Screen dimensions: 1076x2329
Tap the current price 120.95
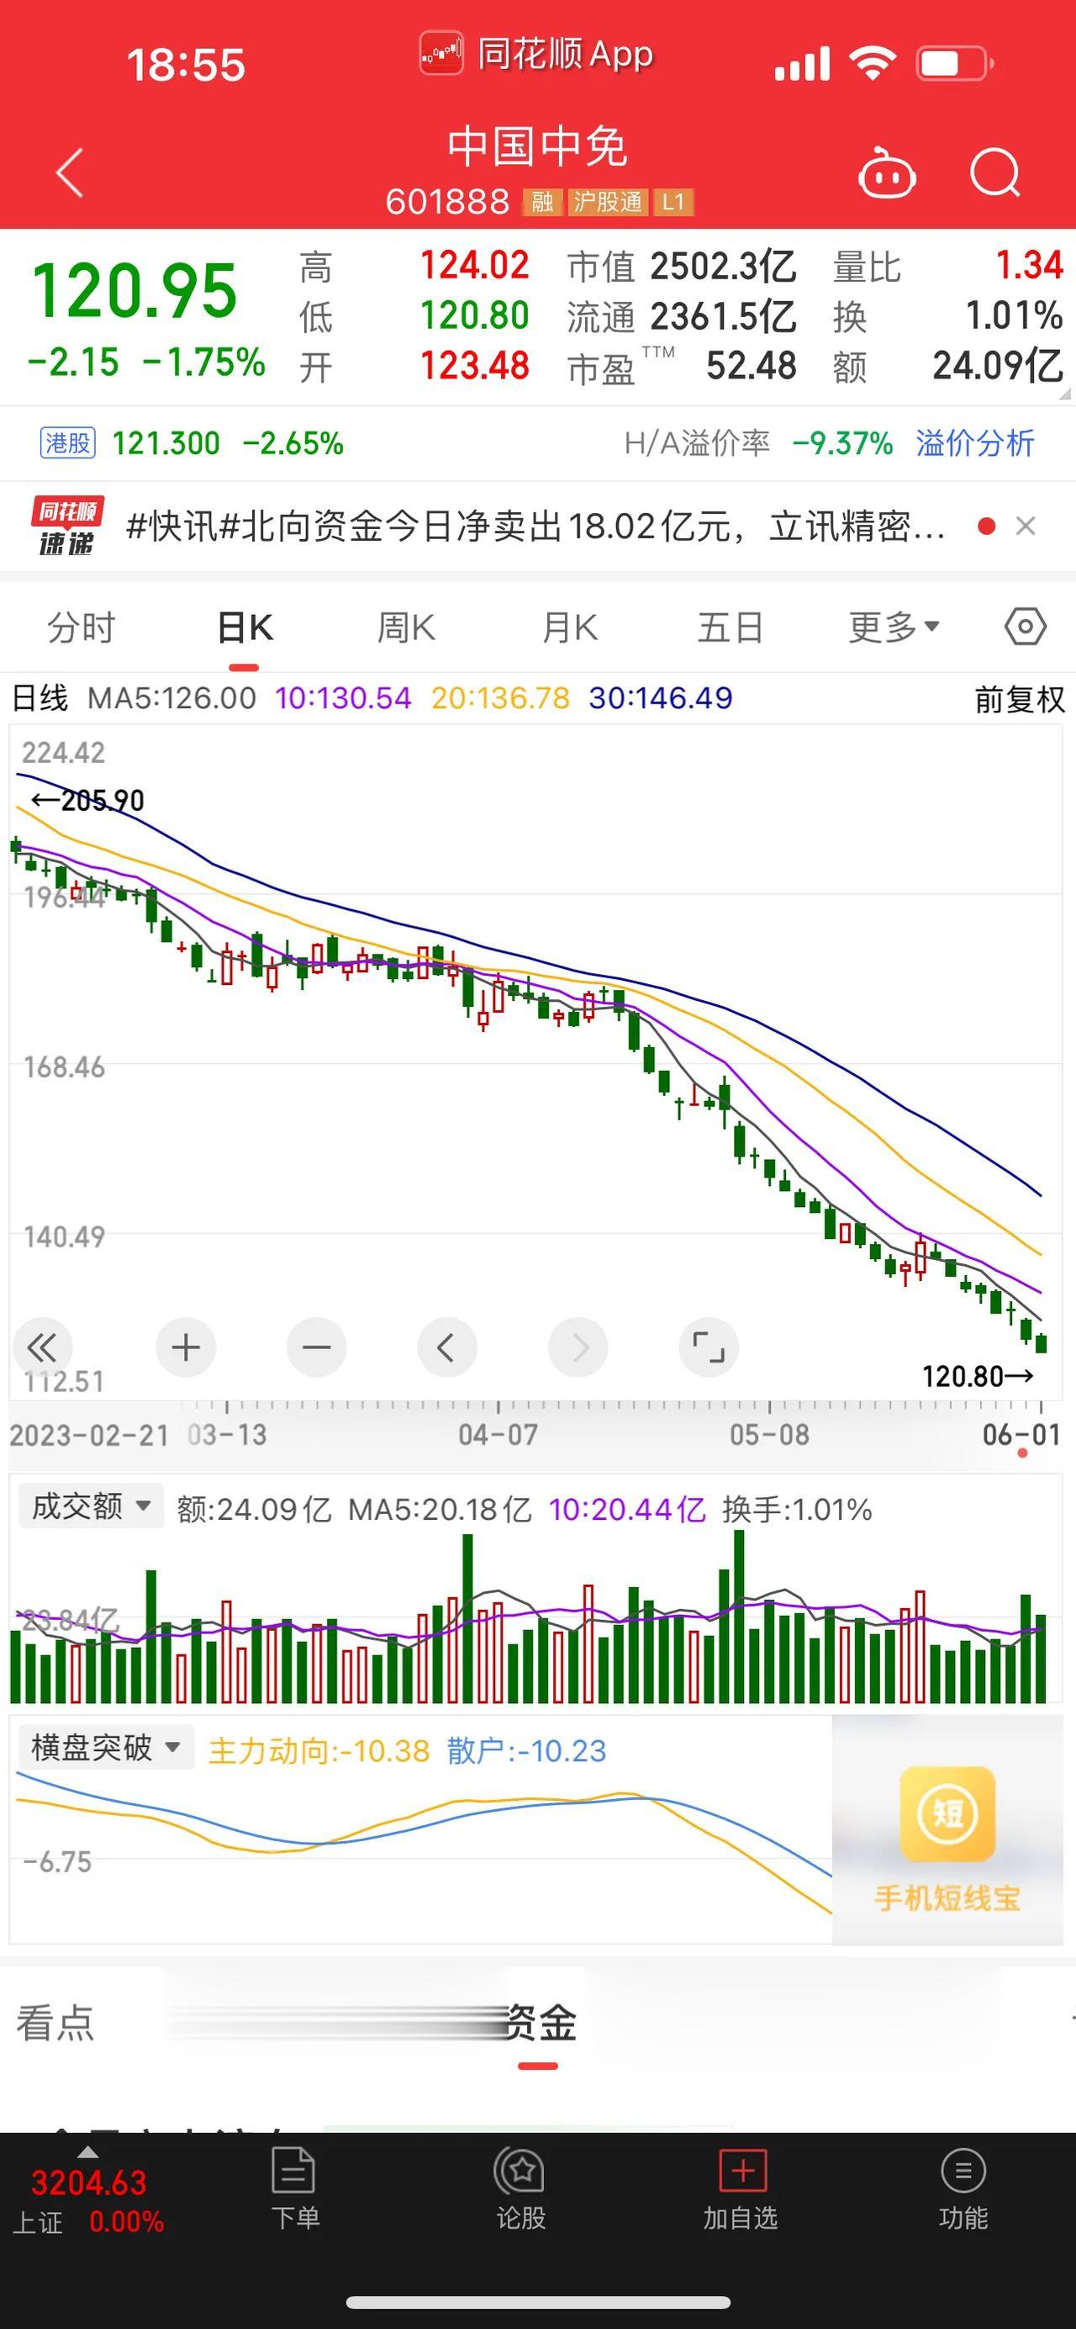[x=134, y=290]
